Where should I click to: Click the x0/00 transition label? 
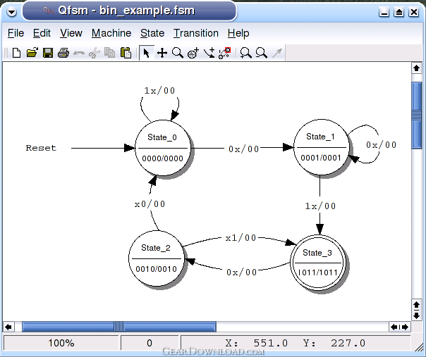[150, 204]
